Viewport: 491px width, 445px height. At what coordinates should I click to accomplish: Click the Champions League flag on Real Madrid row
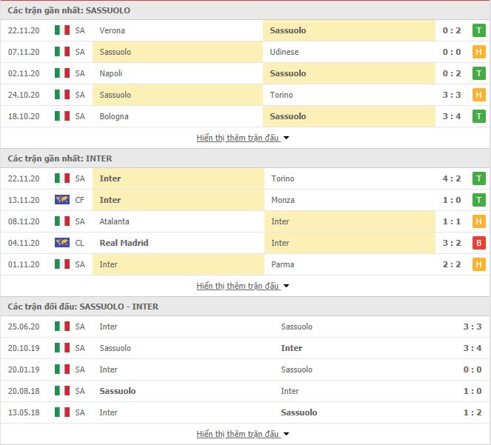[62, 242]
